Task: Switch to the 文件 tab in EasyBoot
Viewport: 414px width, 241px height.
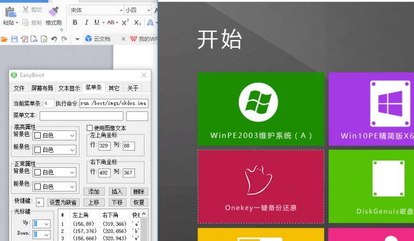Action: (x=19, y=88)
